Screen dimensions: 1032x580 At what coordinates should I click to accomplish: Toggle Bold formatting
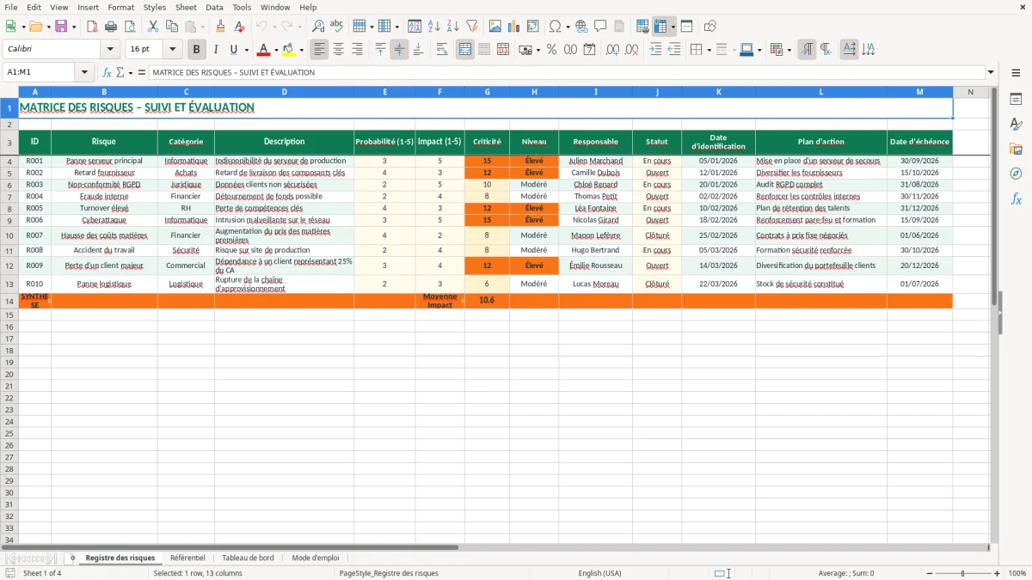coord(197,50)
